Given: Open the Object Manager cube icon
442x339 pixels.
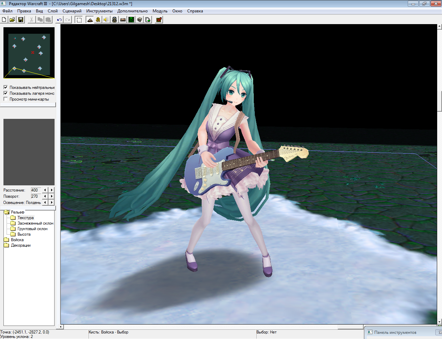Looking at the screenshot, I should point(140,20).
